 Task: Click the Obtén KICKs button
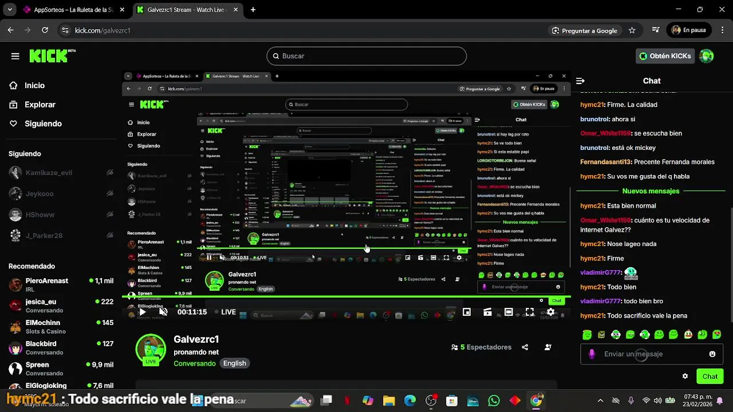[x=665, y=56]
